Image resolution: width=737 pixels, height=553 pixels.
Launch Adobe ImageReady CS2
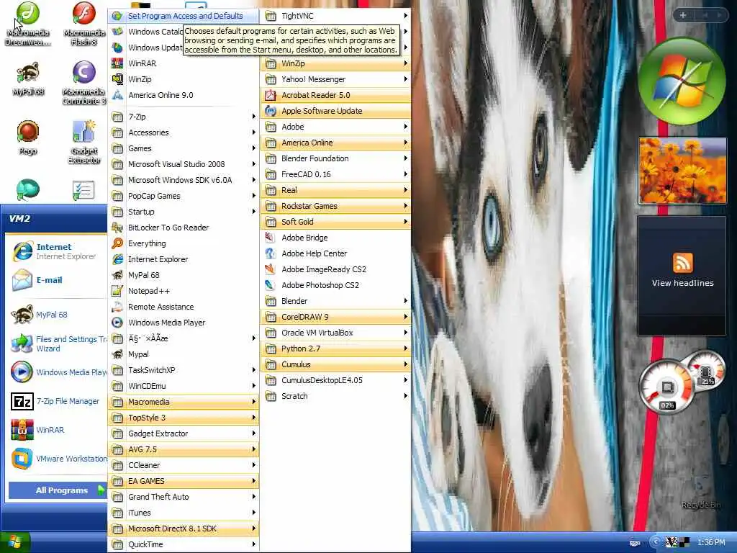[335, 269]
